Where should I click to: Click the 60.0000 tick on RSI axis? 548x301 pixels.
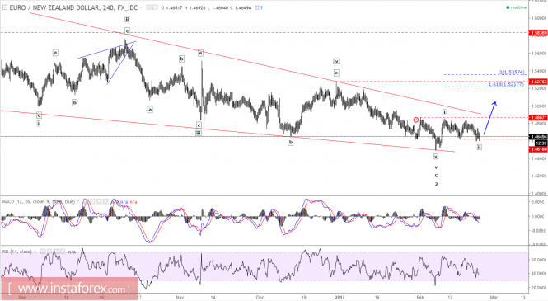coord(540,260)
